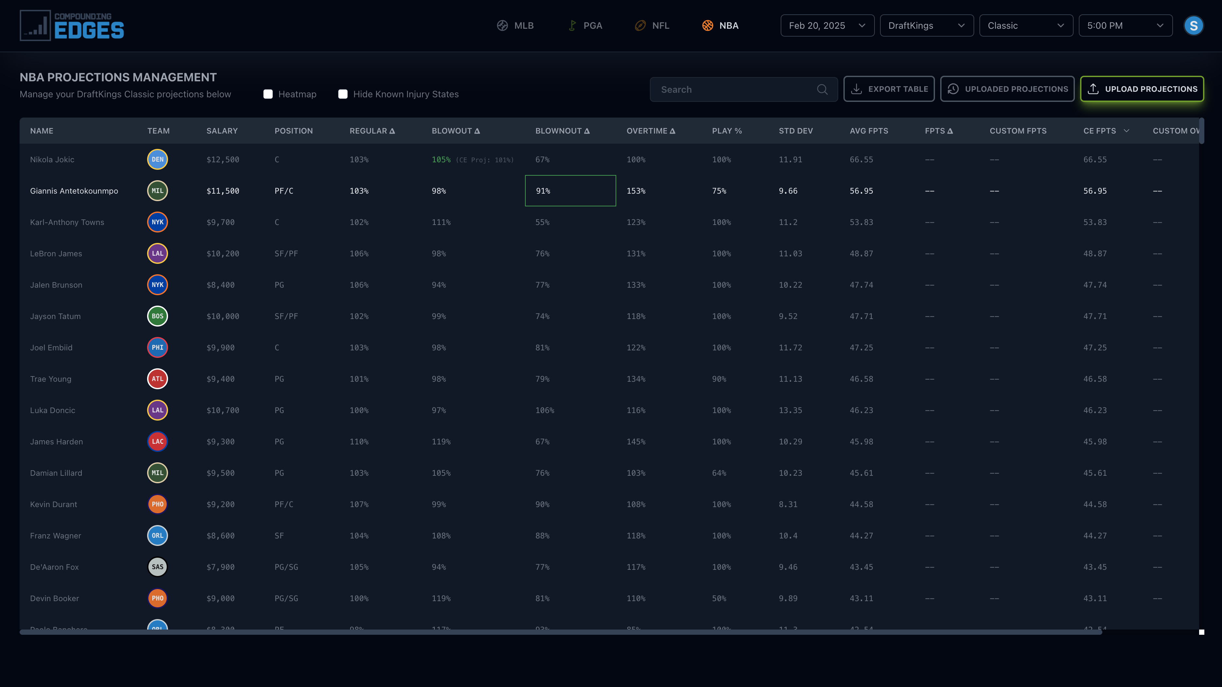Click MIL team badge for Giannis Antetokounmpo
1222x687 pixels.
pos(158,191)
